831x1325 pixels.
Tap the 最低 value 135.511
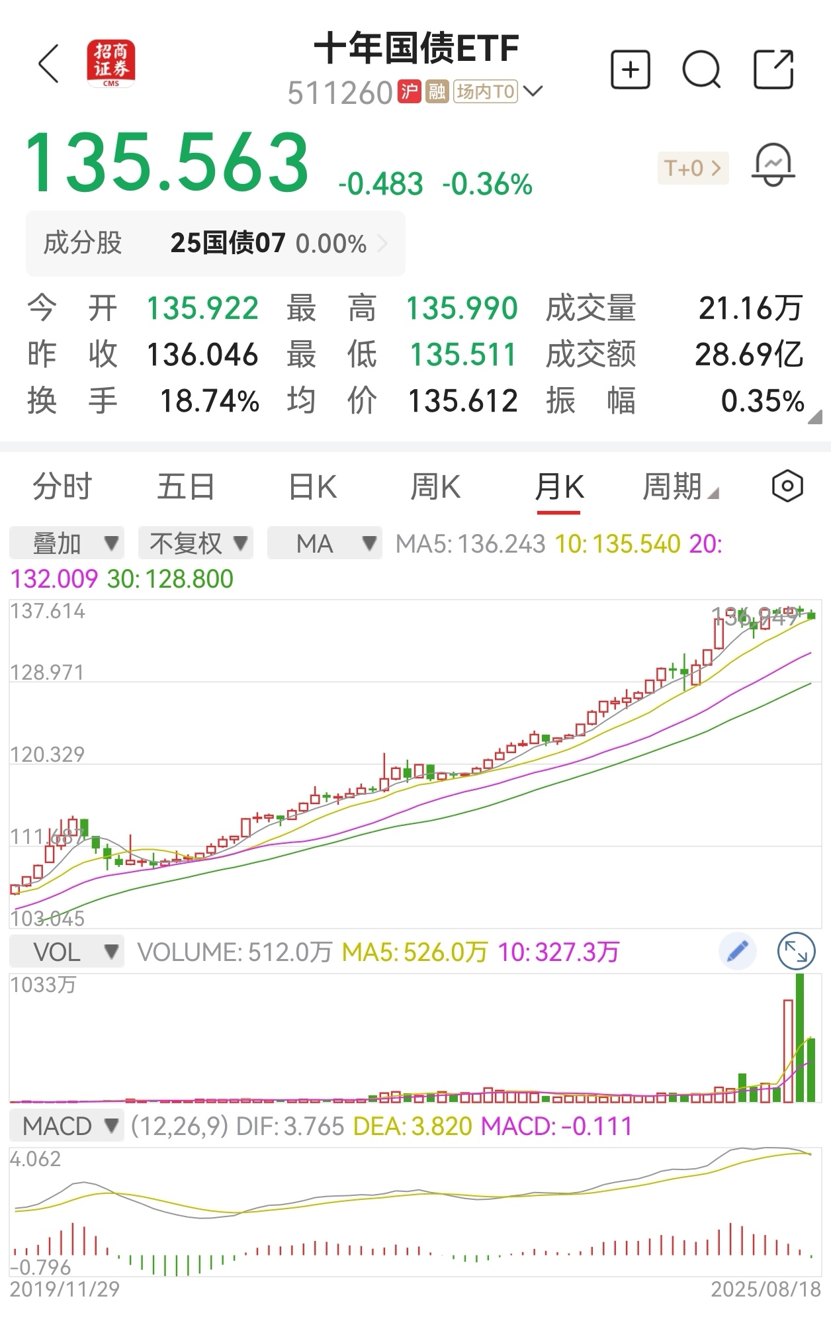(x=463, y=355)
